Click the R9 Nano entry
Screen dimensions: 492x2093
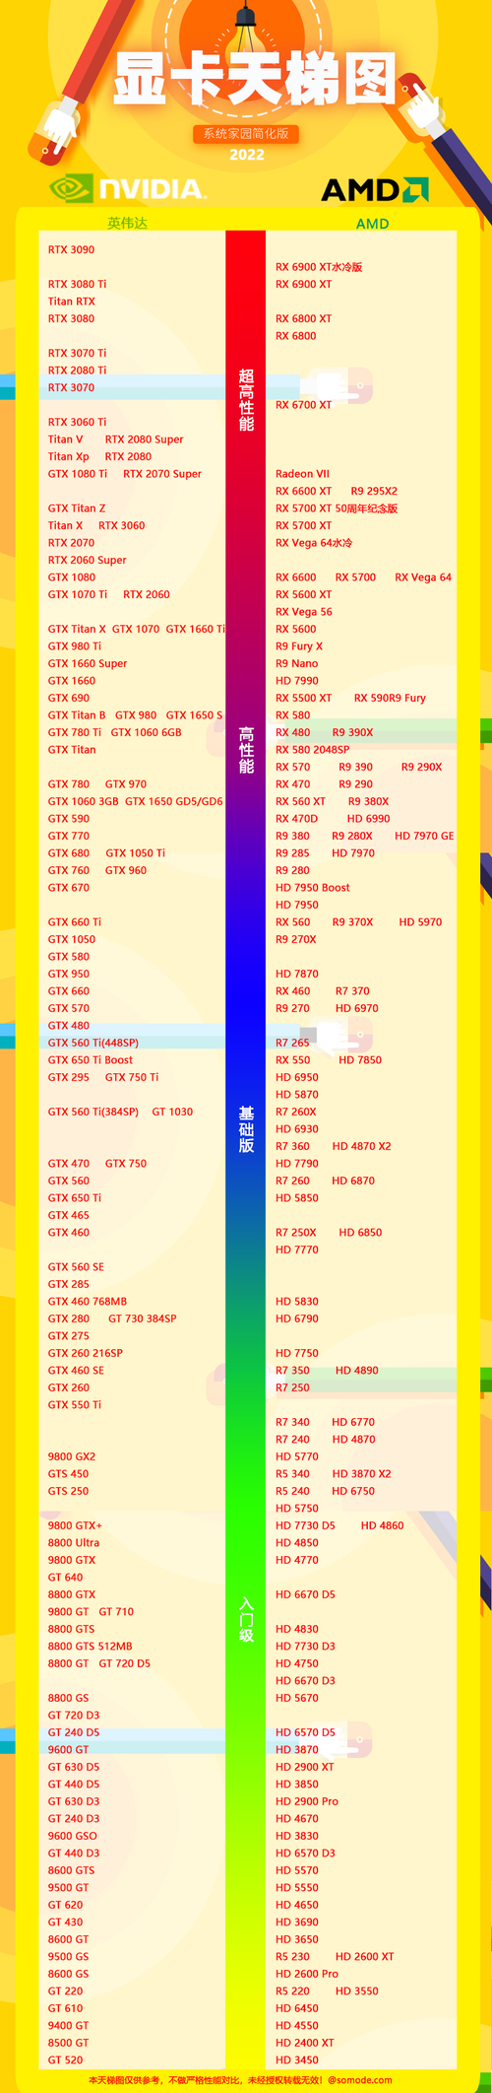(297, 663)
